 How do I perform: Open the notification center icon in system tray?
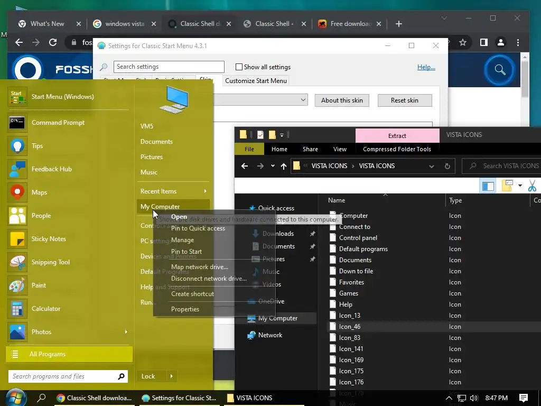click(524, 398)
